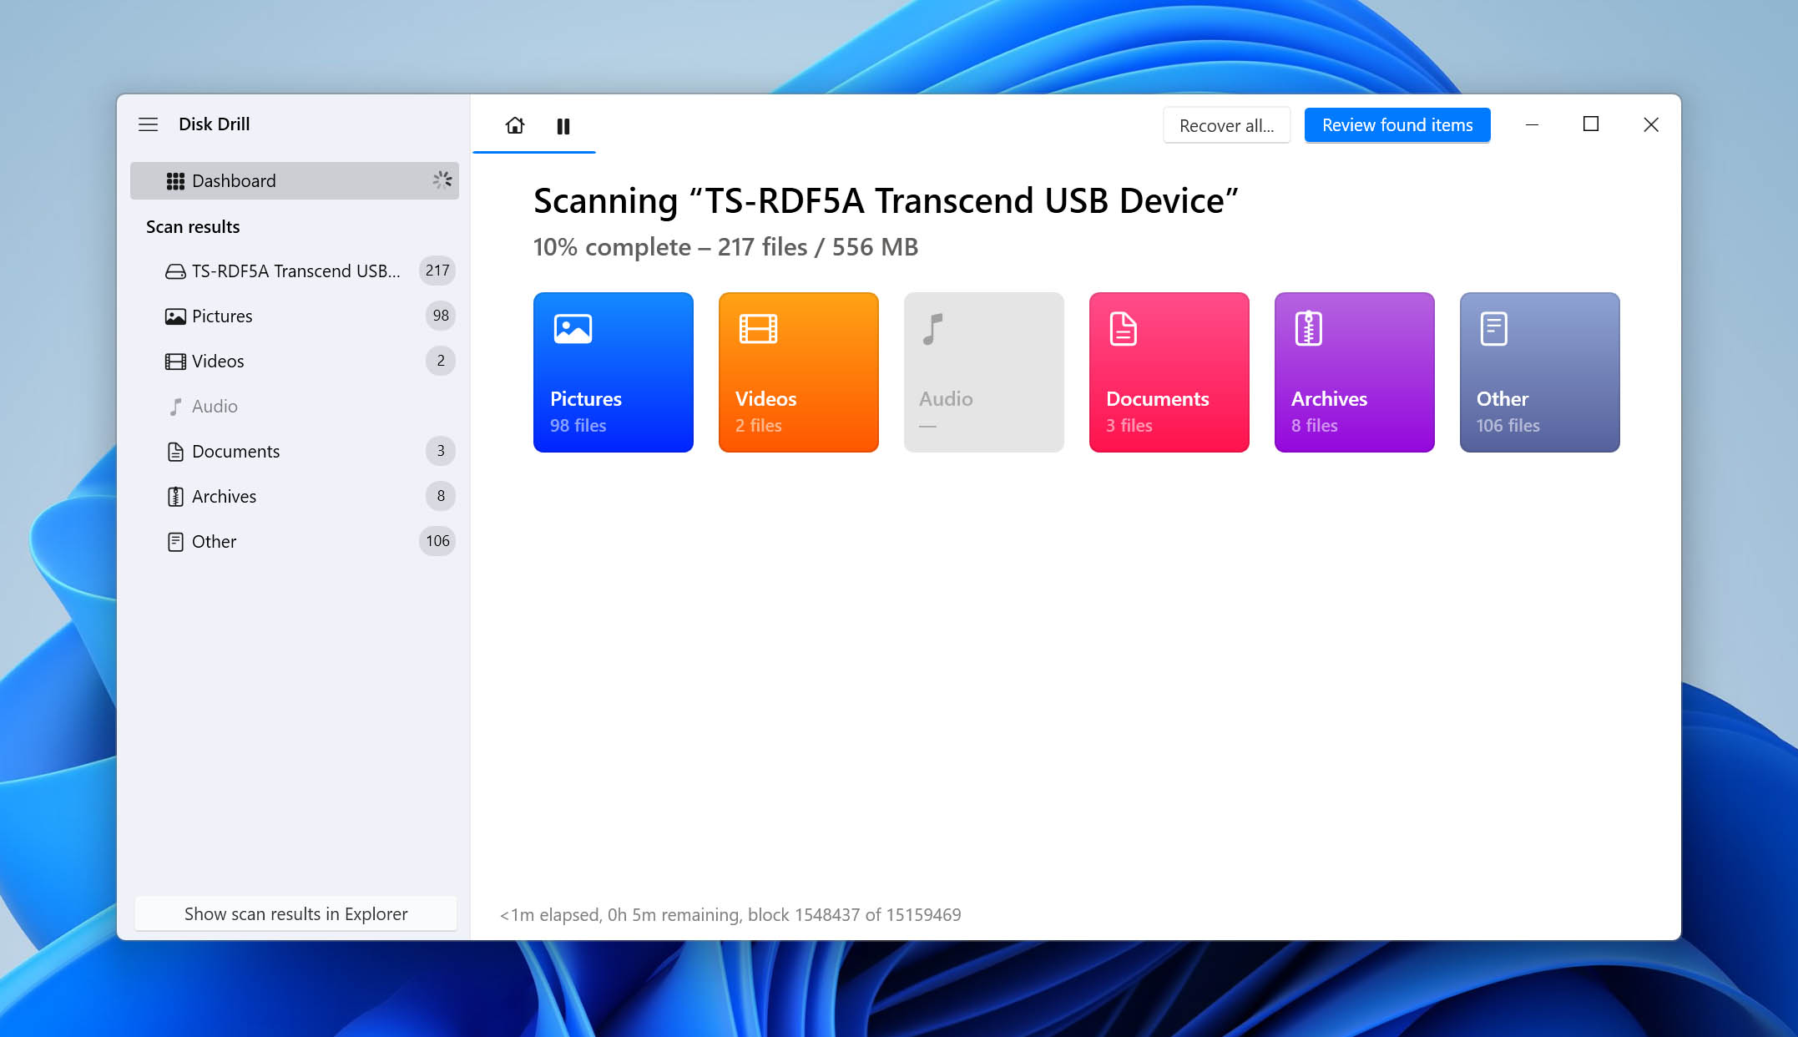Click the Dashboard grid icon

pyautogui.click(x=175, y=181)
